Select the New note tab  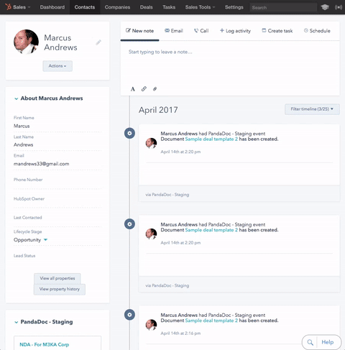tap(139, 31)
